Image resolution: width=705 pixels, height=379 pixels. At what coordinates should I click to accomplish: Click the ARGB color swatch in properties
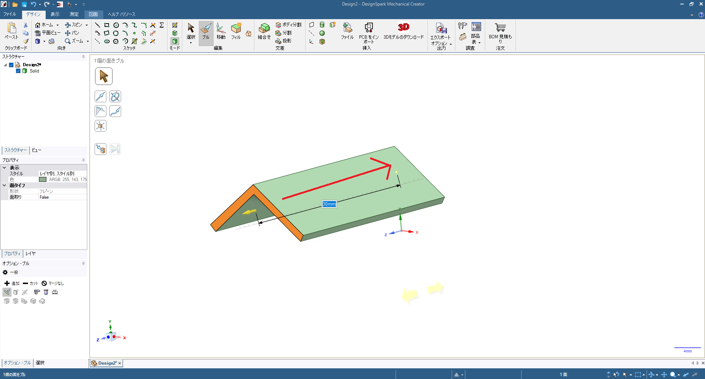point(43,180)
